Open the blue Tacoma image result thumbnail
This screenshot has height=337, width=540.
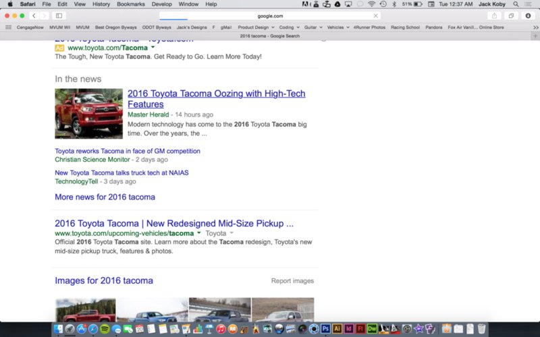coord(152,310)
